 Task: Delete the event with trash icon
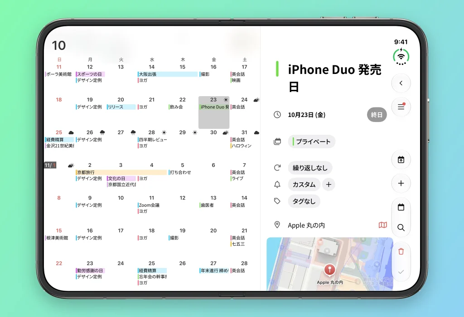[401, 252]
